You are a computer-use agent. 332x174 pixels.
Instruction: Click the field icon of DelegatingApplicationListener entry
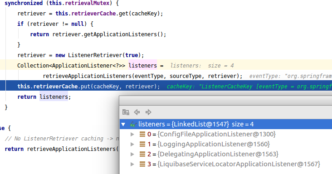[142, 154]
